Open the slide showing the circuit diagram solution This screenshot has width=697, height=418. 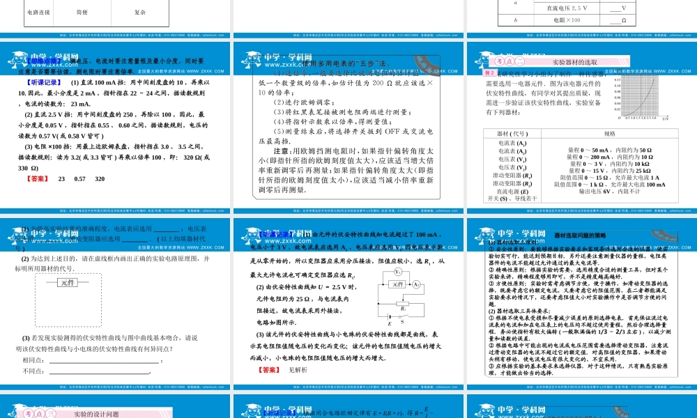348,304
